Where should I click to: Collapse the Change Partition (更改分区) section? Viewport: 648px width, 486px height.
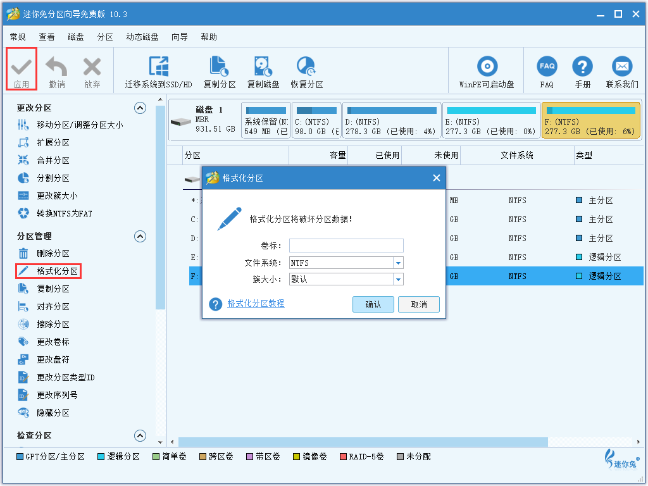(x=140, y=108)
